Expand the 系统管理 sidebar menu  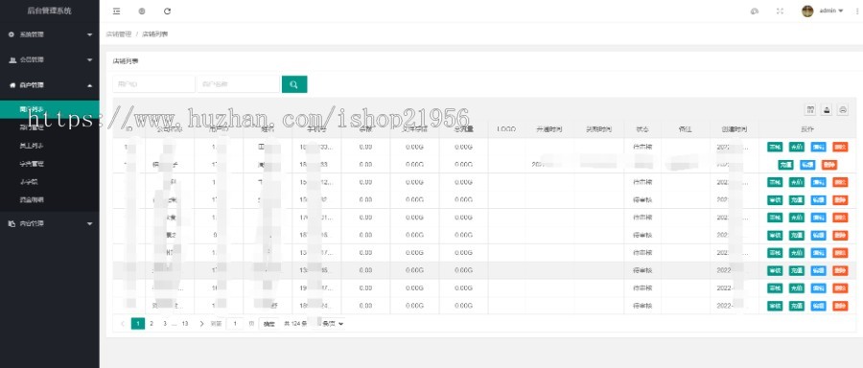[50, 34]
